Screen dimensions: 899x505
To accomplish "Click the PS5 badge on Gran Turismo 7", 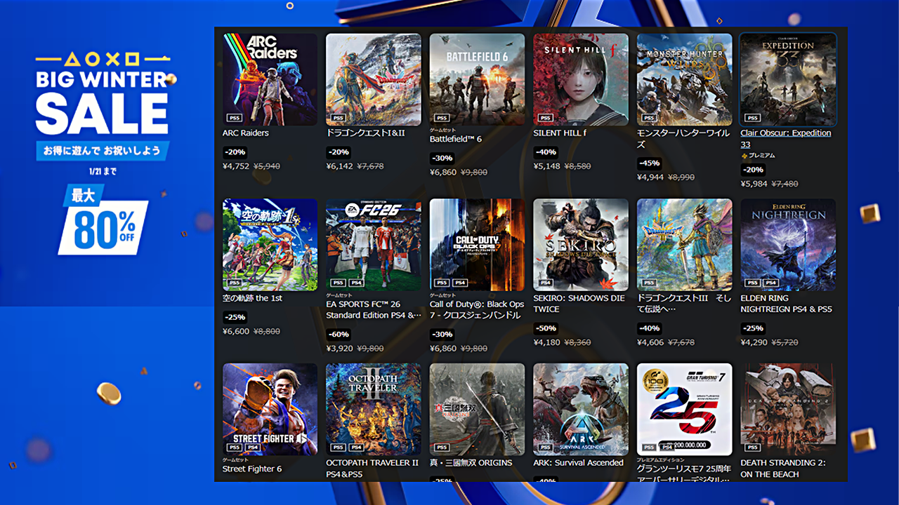I will [x=648, y=447].
